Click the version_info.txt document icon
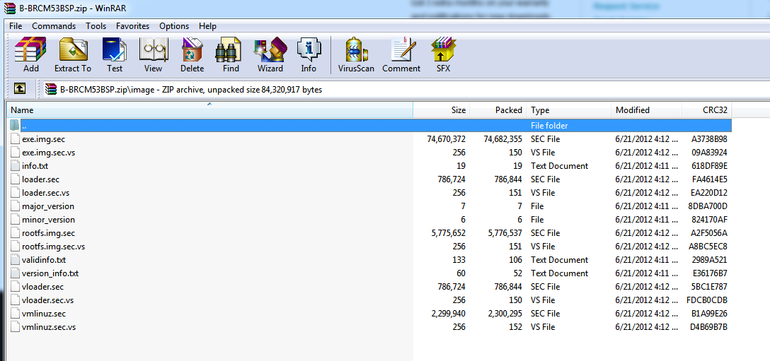The image size is (770, 361). pos(15,273)
